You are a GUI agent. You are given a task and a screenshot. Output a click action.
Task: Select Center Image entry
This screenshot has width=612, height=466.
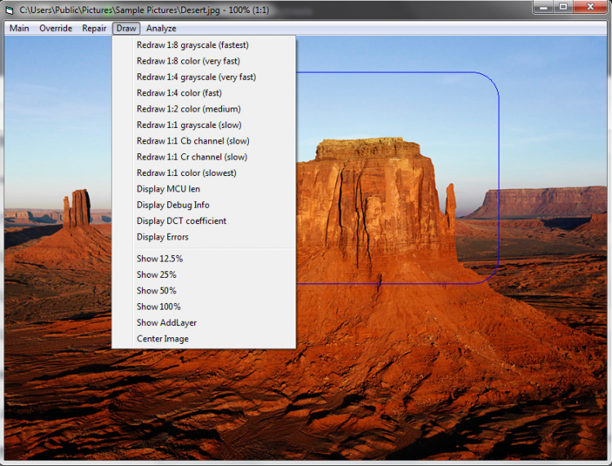(203, 339)
